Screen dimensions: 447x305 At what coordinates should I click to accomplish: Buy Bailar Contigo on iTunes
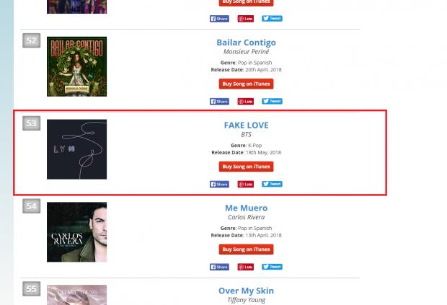(246, 84)
